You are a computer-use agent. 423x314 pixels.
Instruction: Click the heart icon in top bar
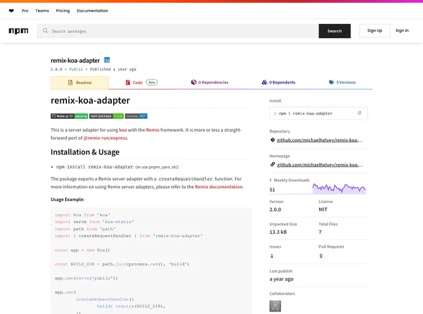(x=11, y=11)
